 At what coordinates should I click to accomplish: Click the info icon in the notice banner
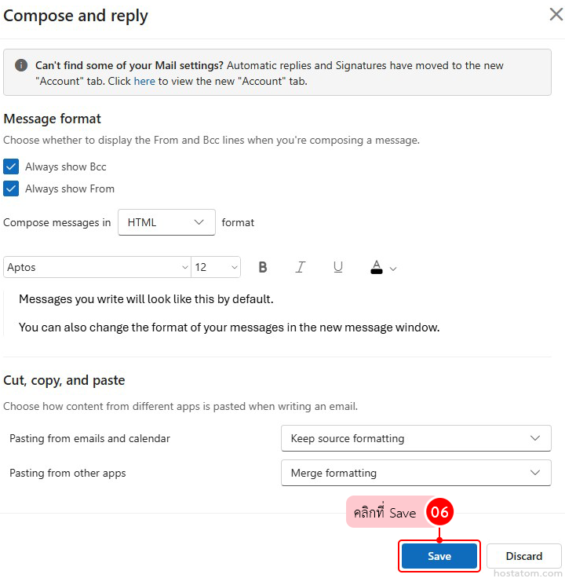click(21, 65)
